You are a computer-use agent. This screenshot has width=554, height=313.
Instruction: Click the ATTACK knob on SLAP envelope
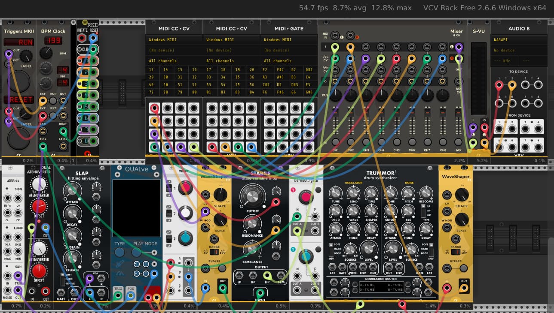[x=72, y=190]
